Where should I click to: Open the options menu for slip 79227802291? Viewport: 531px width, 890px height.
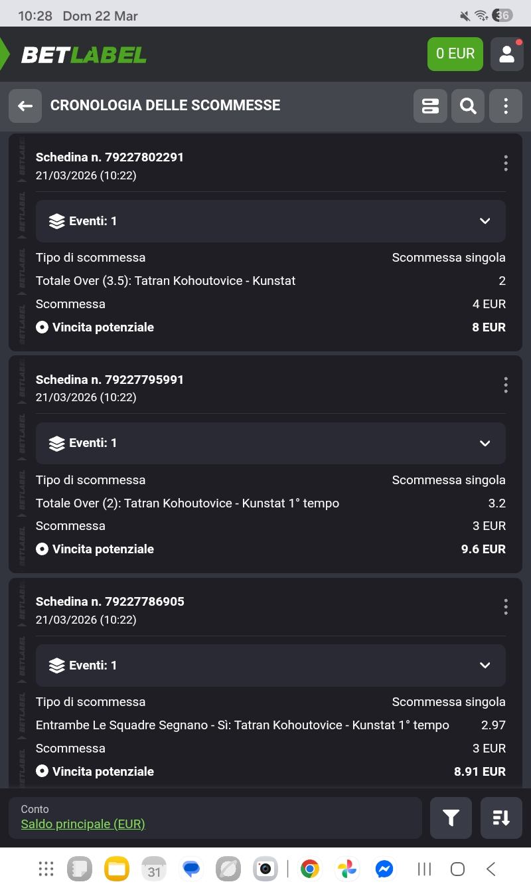(506, 163)
